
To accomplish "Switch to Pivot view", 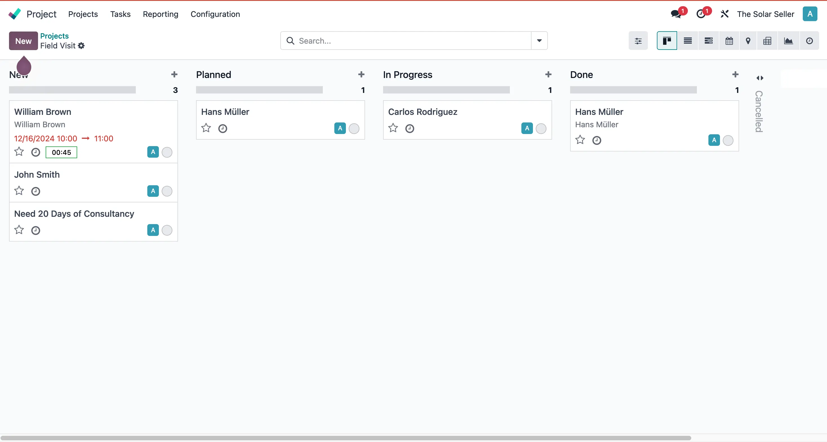I will pyautogui.click(x=767, y=41).
